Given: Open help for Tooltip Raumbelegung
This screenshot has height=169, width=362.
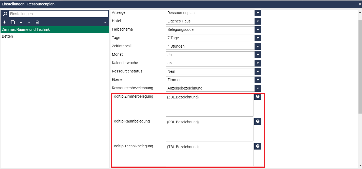Looking at the screenshot, I should click(x=258, y=121).
